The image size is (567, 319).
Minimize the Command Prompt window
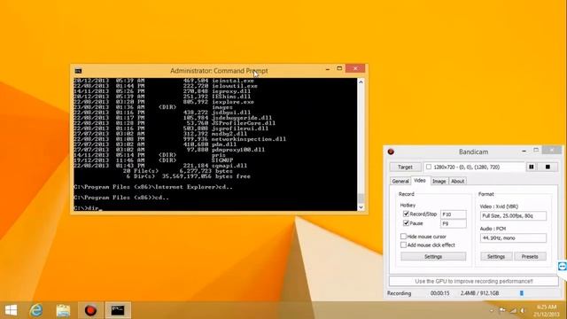(328, 68)
